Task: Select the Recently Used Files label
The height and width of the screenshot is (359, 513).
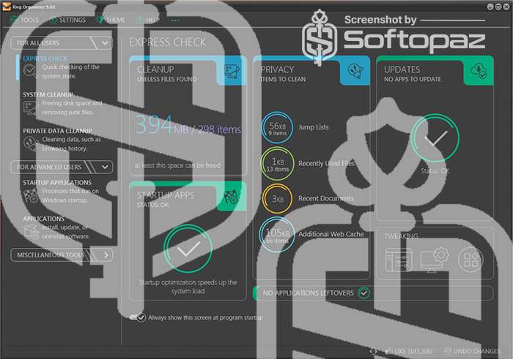Action: pos(327,163)
